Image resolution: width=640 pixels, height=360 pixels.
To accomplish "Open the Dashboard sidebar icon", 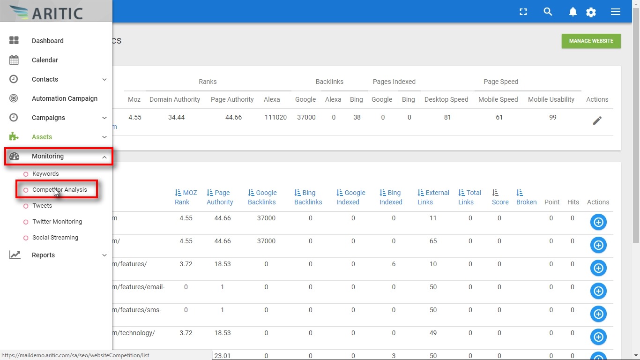I will [x=14, y=41].
